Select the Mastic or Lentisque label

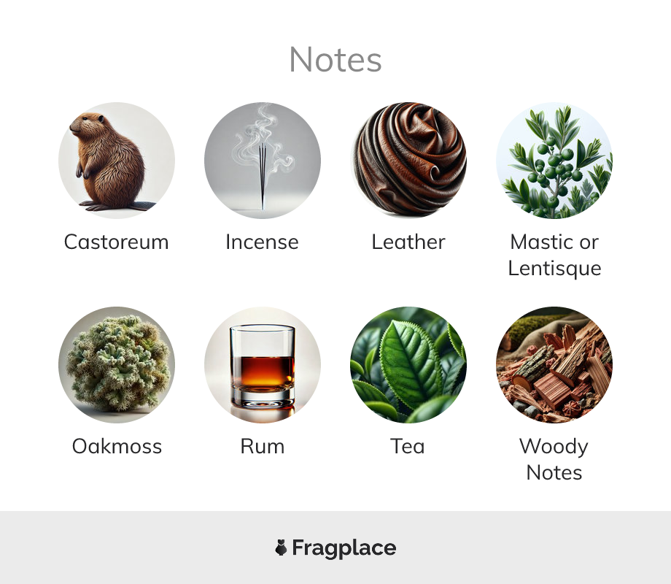click(554, 255)
